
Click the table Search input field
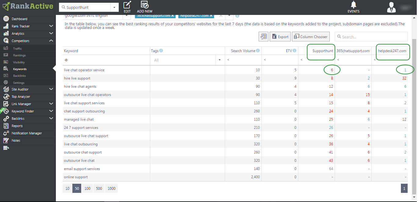pyautogui.click(x=371, y=37)
